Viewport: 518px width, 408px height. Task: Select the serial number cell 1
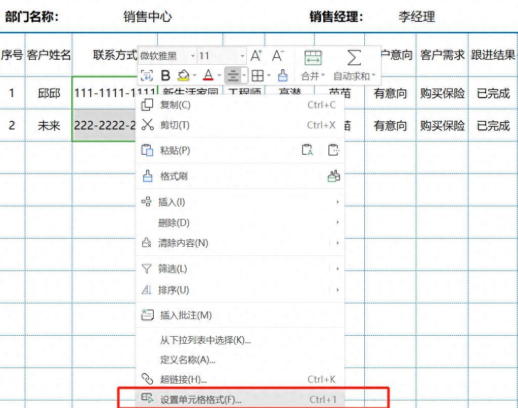coord(12,93)
